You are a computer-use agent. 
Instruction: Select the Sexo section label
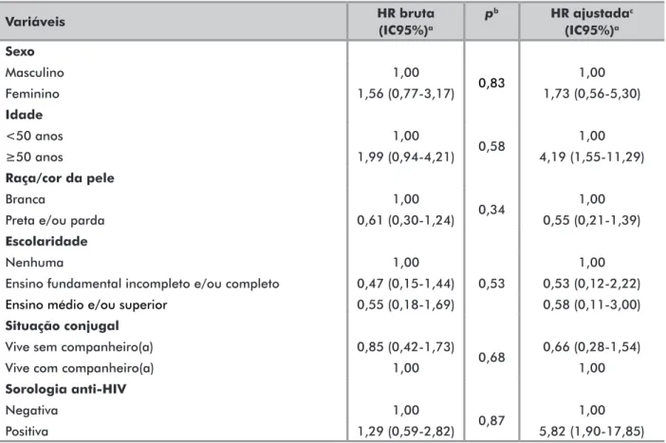[x=20, y=51]
